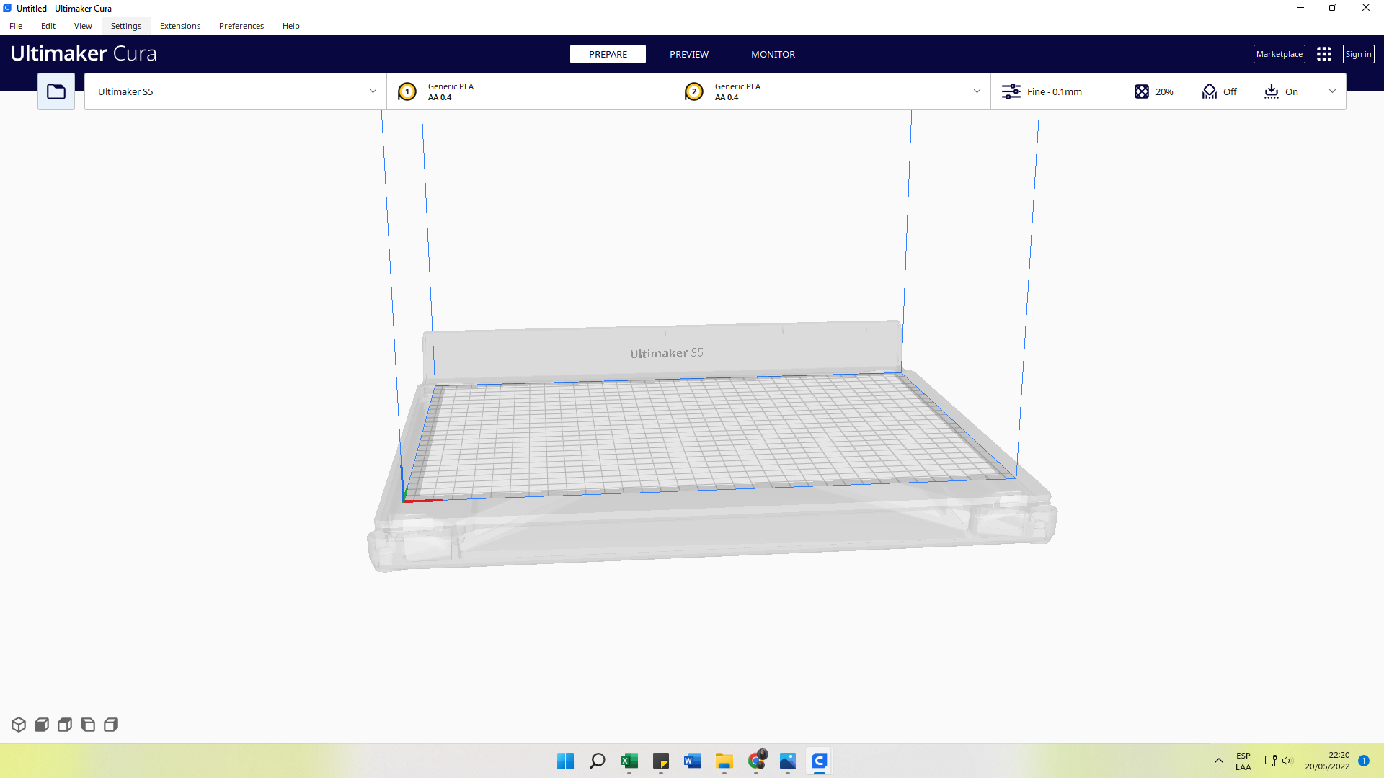1384x778 pixels.
Task: Click the Cura icon in the taskbar
Action: point(820,761)
